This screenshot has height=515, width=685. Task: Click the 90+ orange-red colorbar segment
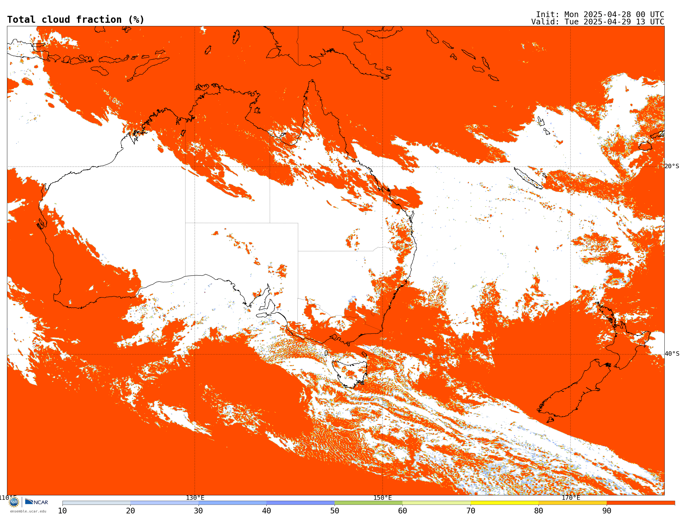(x=641, y=503)
